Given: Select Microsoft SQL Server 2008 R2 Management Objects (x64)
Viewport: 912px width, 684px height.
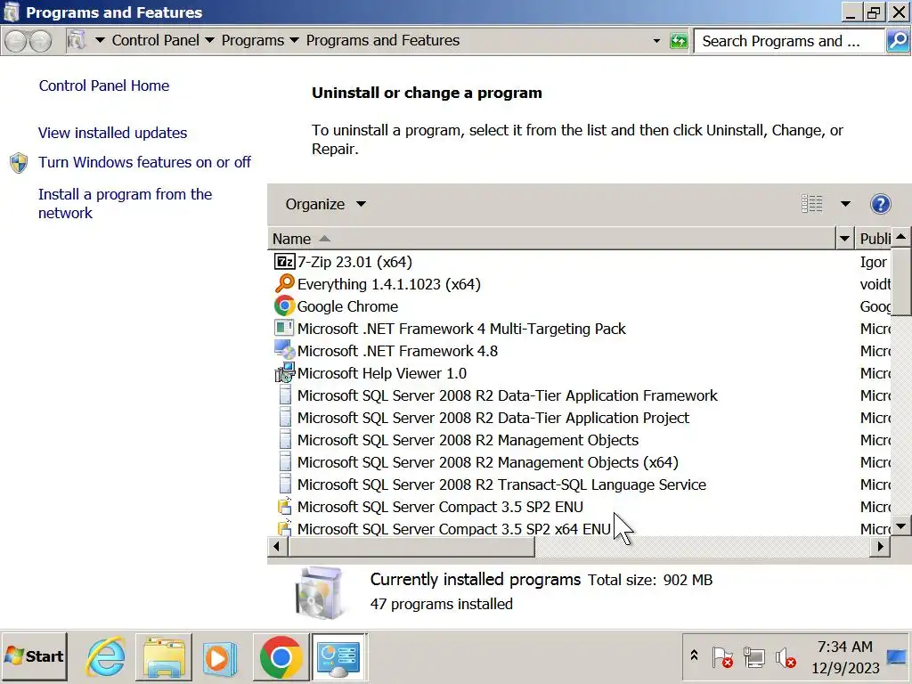Looking at the screenshot, I should click(487, 462).
